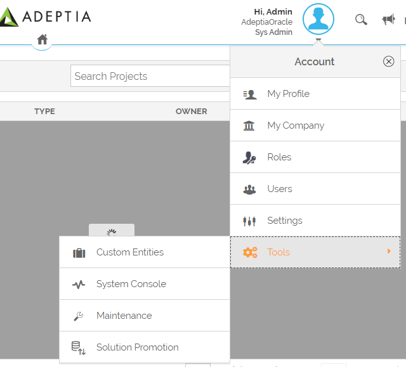Click the Roles key icon
Viewport: 406px width, 367px height.
pyautogui.click(x=249, y=157)
